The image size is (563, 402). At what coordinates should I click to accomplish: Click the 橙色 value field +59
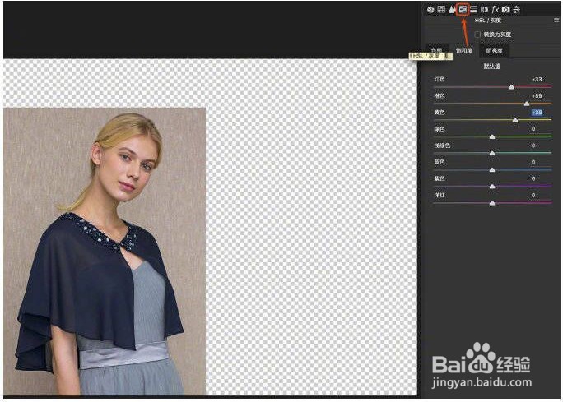coord(537,95)
